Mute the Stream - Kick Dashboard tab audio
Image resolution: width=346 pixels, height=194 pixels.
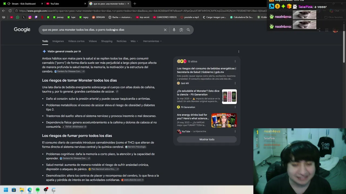pos(9,4)
